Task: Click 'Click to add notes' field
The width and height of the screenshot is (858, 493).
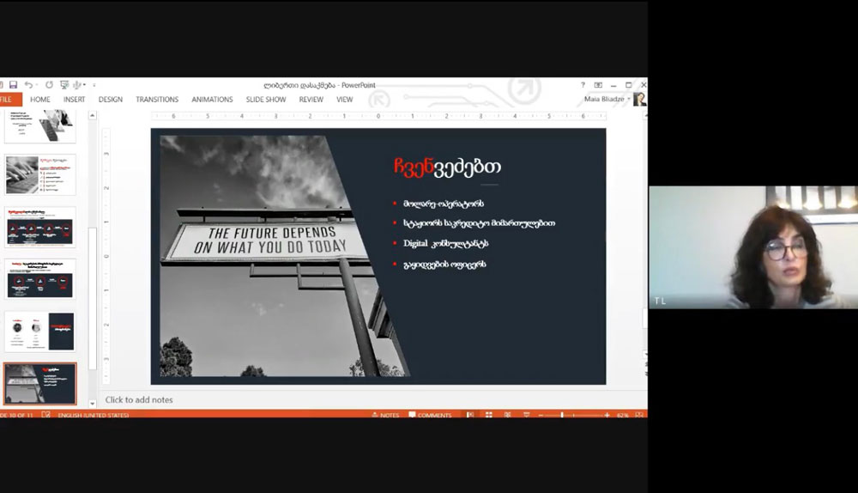Action: click(139, 399)
